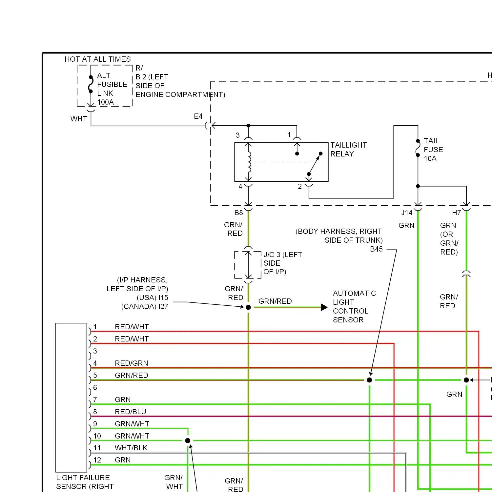Click the WHT wire color label

pyautogui.click(x=79, y=119)
